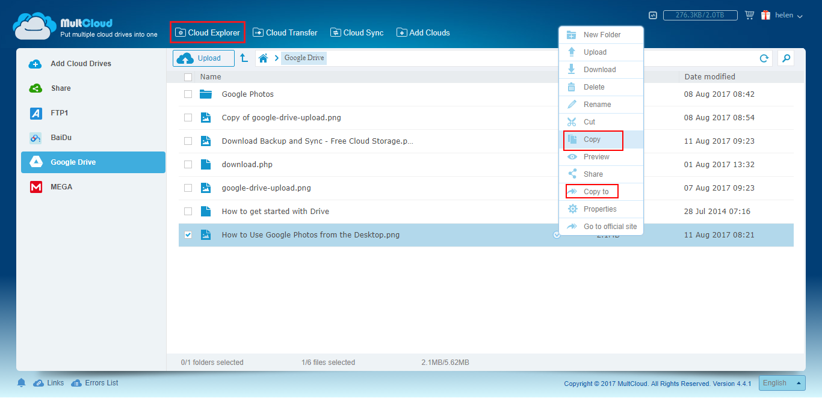Open Download Backup and Sync file name
This screenshot has width=822, height=398.
click(318, 141)
